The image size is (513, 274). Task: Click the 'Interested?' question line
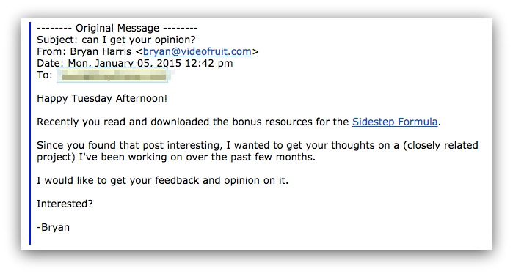pos(65,204)
